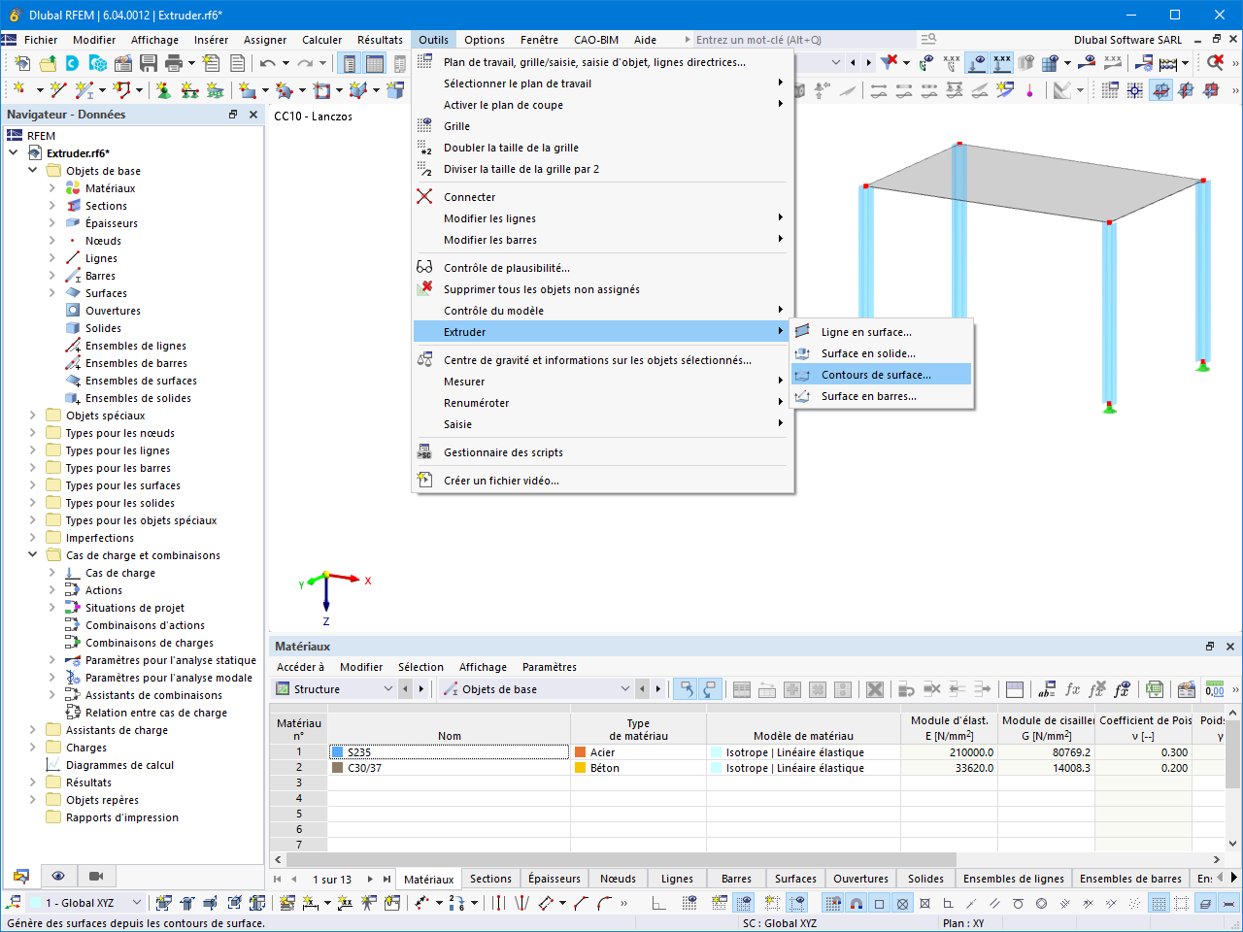Go to the next table page arrow
The image size is (1243, 932).
point(370,879)
